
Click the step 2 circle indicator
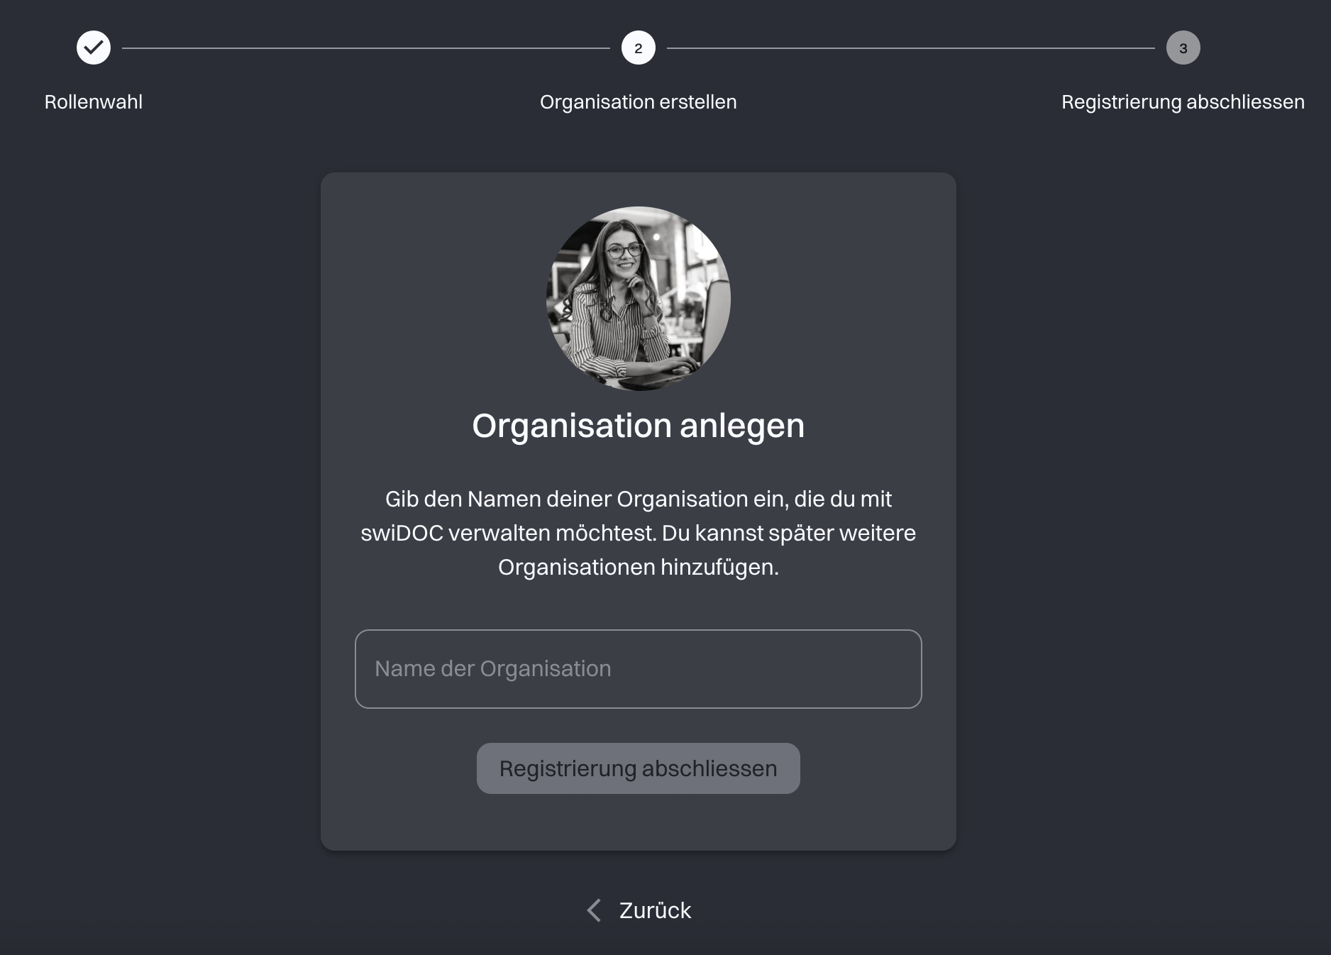(x=638, y=48)
